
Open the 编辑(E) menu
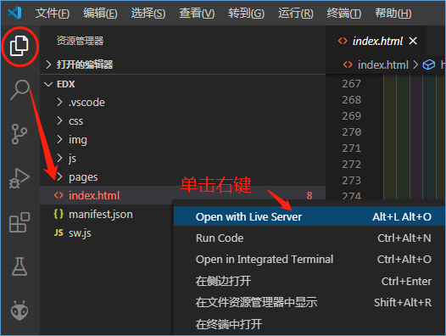(x=100, y=13)
